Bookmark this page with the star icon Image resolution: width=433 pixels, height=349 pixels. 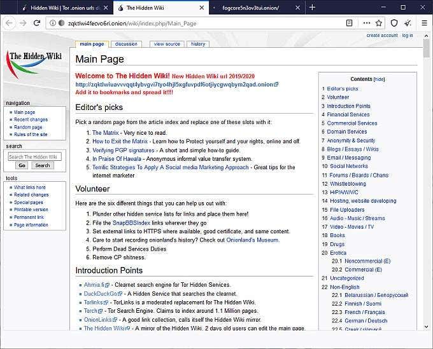379,23
